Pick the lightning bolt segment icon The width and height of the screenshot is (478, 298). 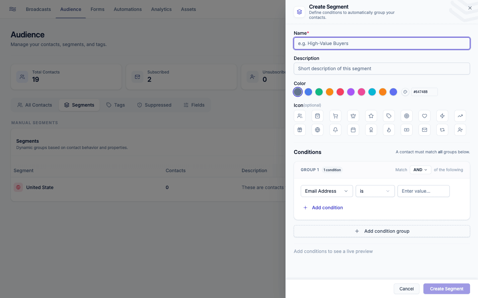coord(442,116)
